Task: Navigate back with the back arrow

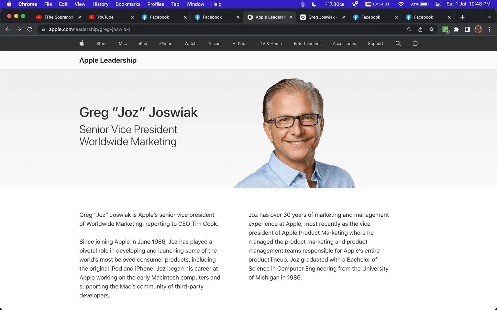Action: click(x=7, y=29)
